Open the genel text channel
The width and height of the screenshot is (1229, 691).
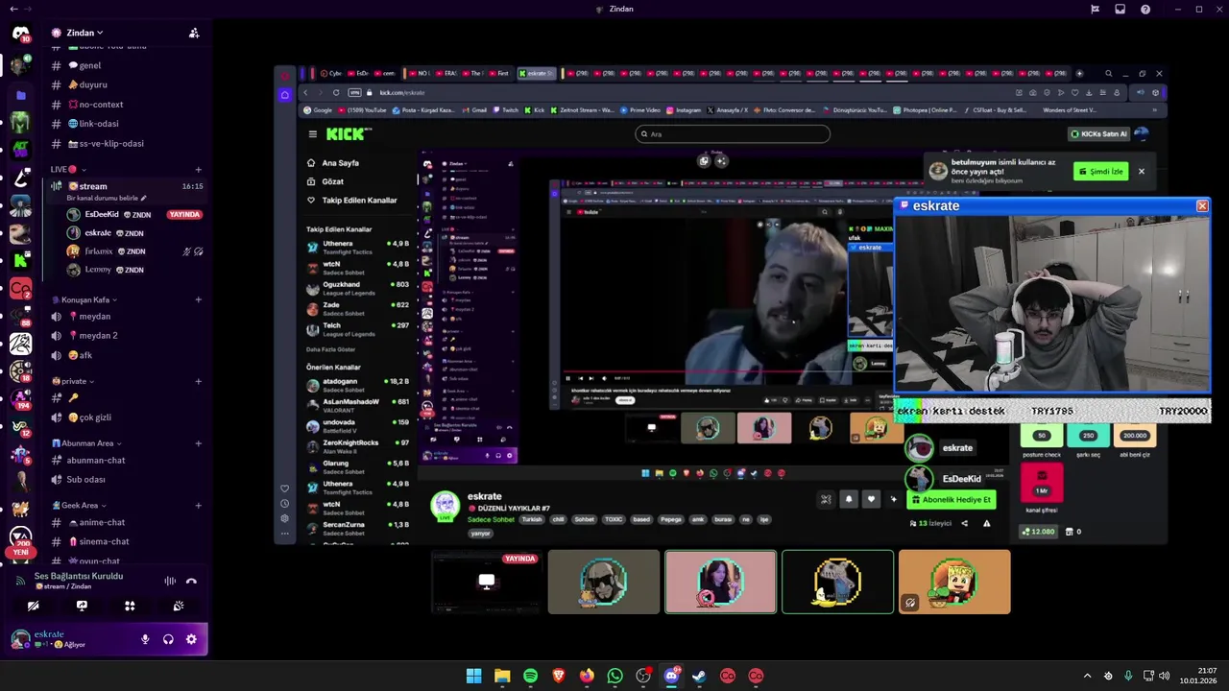pos(127,65)
